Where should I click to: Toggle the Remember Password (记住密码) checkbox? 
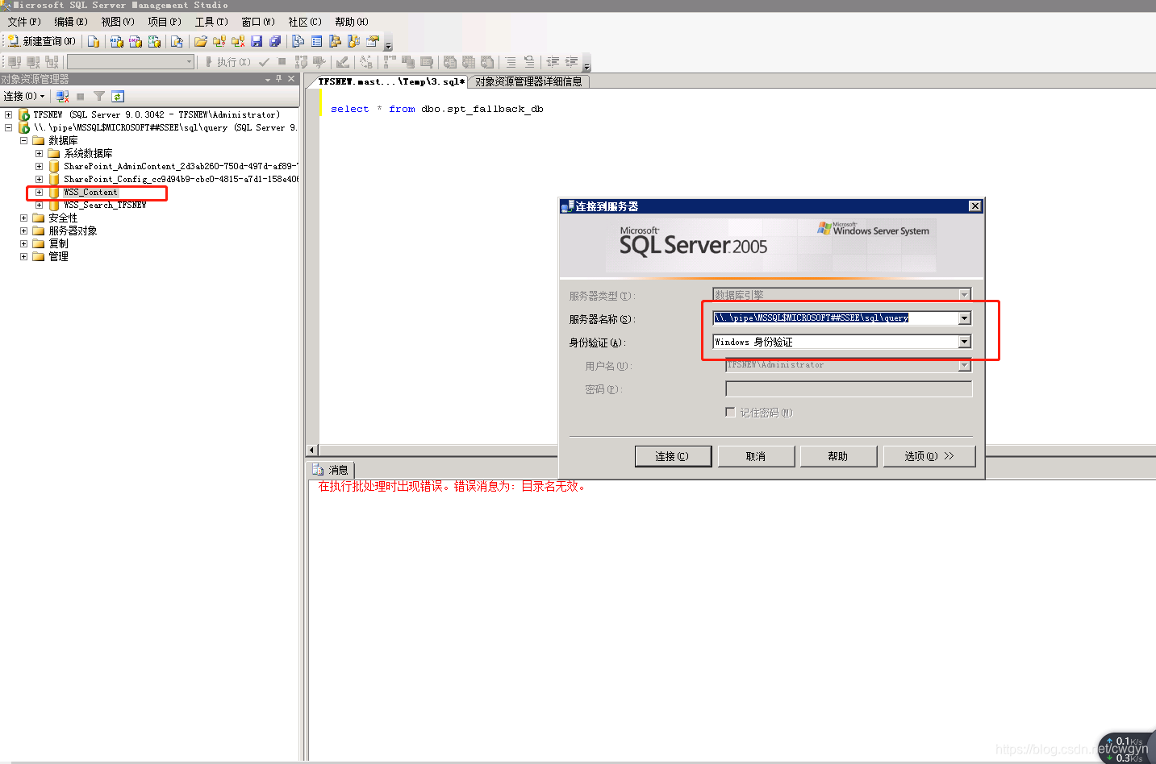730,412
